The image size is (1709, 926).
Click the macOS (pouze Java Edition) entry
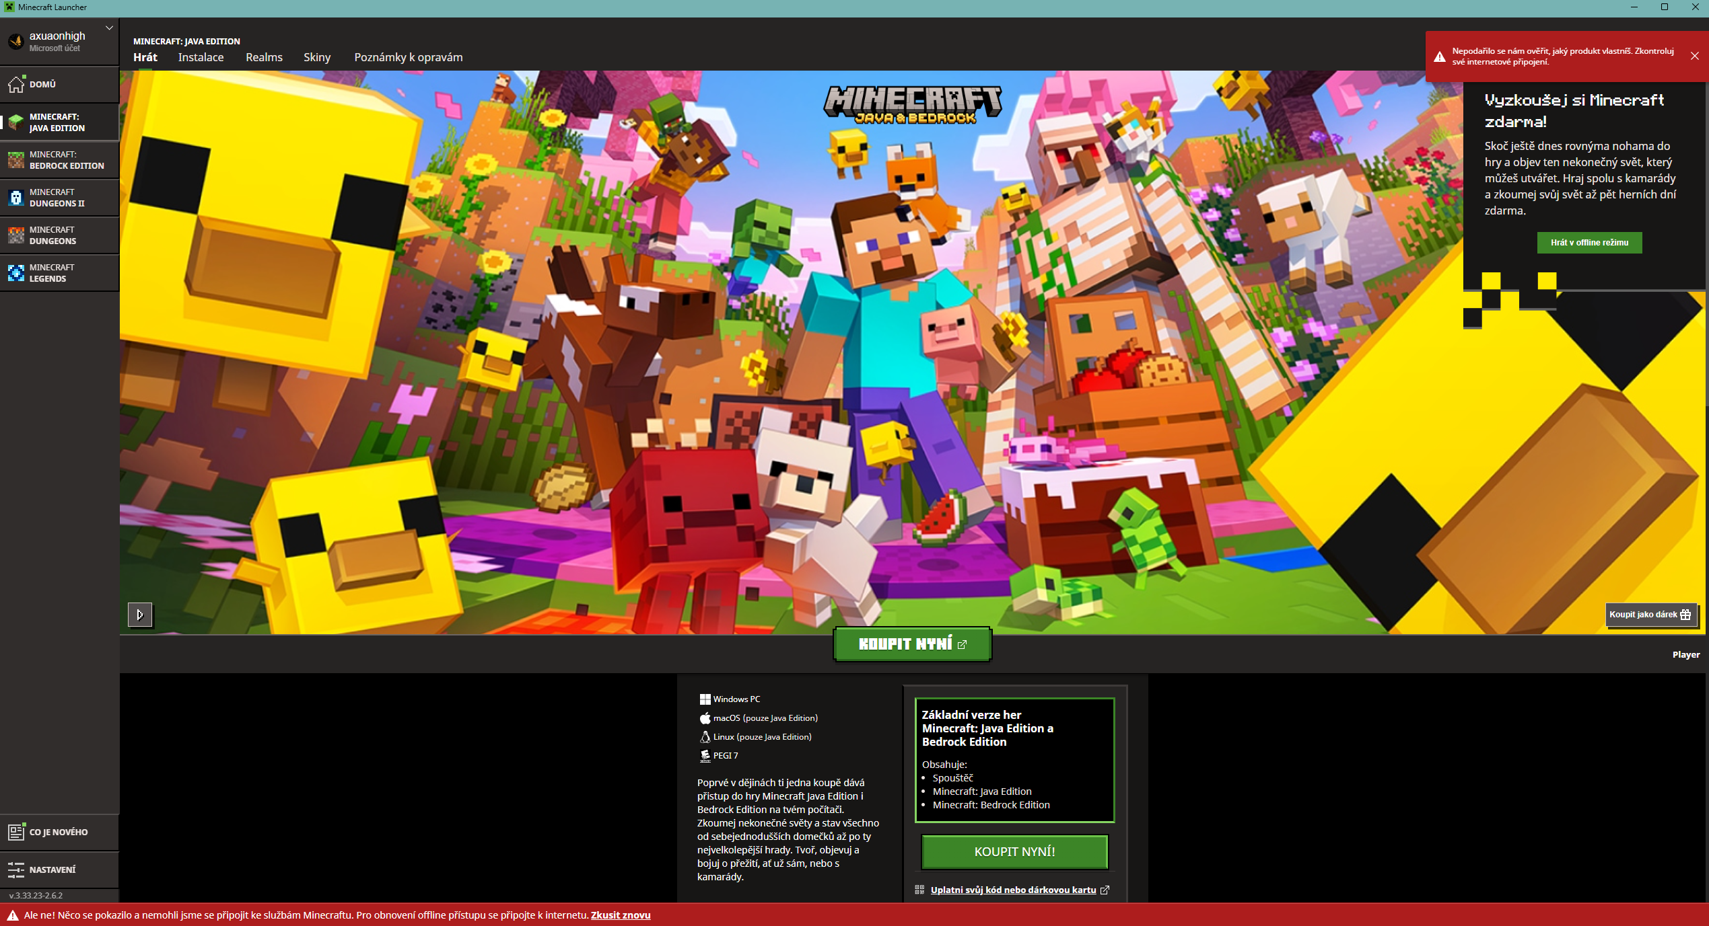[759, 718]
